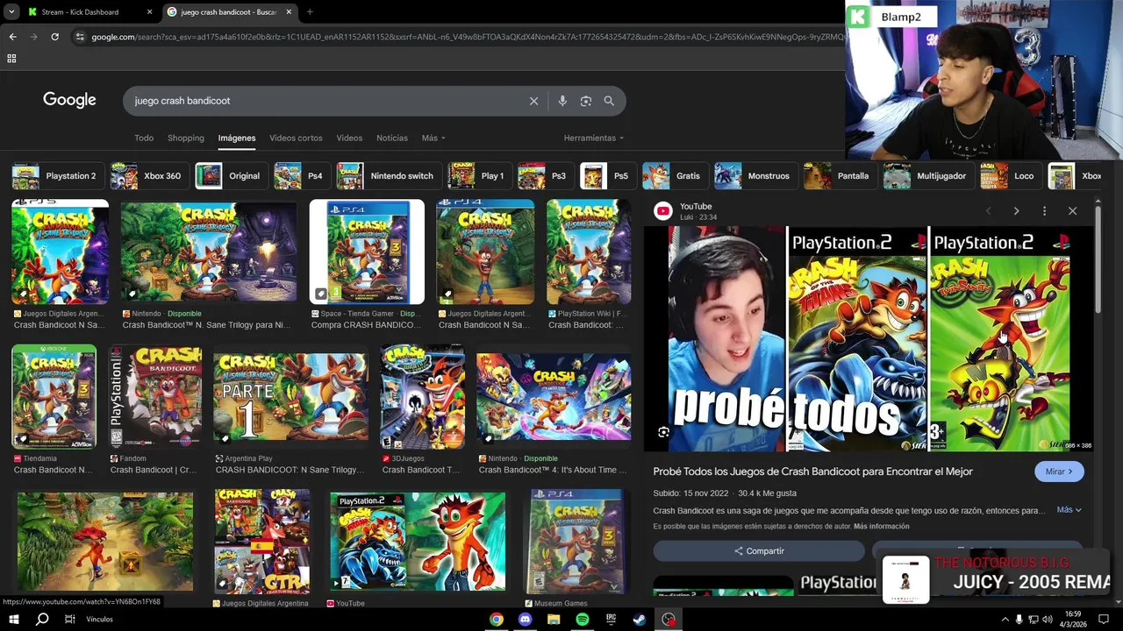Open Chrome from the taskbar

(x=497, y=620)
